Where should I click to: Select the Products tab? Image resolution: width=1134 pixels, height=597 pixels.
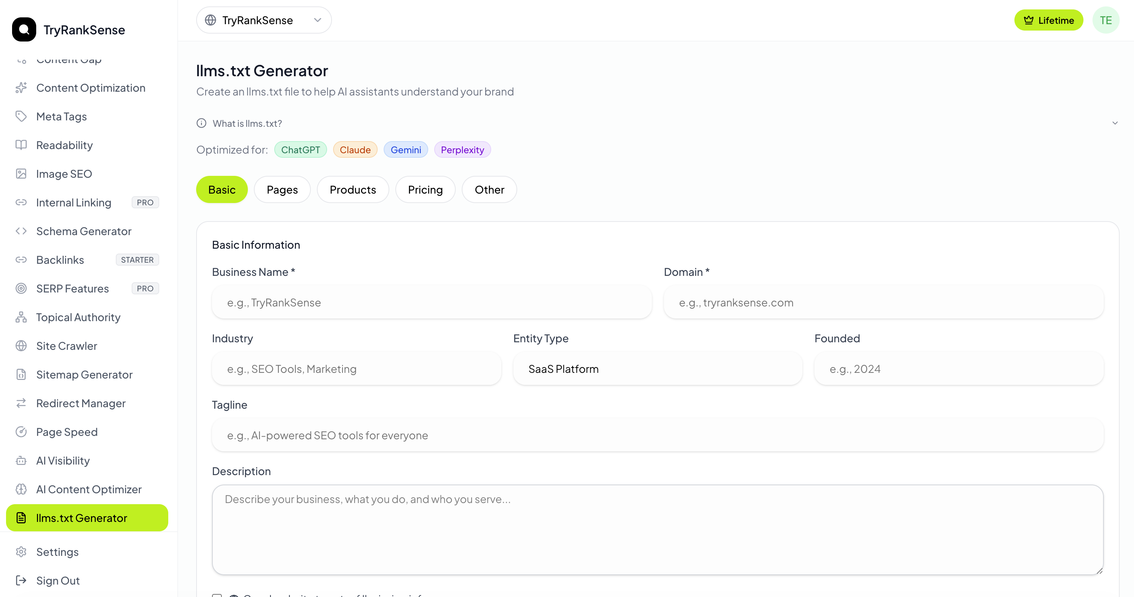point(353,189)
